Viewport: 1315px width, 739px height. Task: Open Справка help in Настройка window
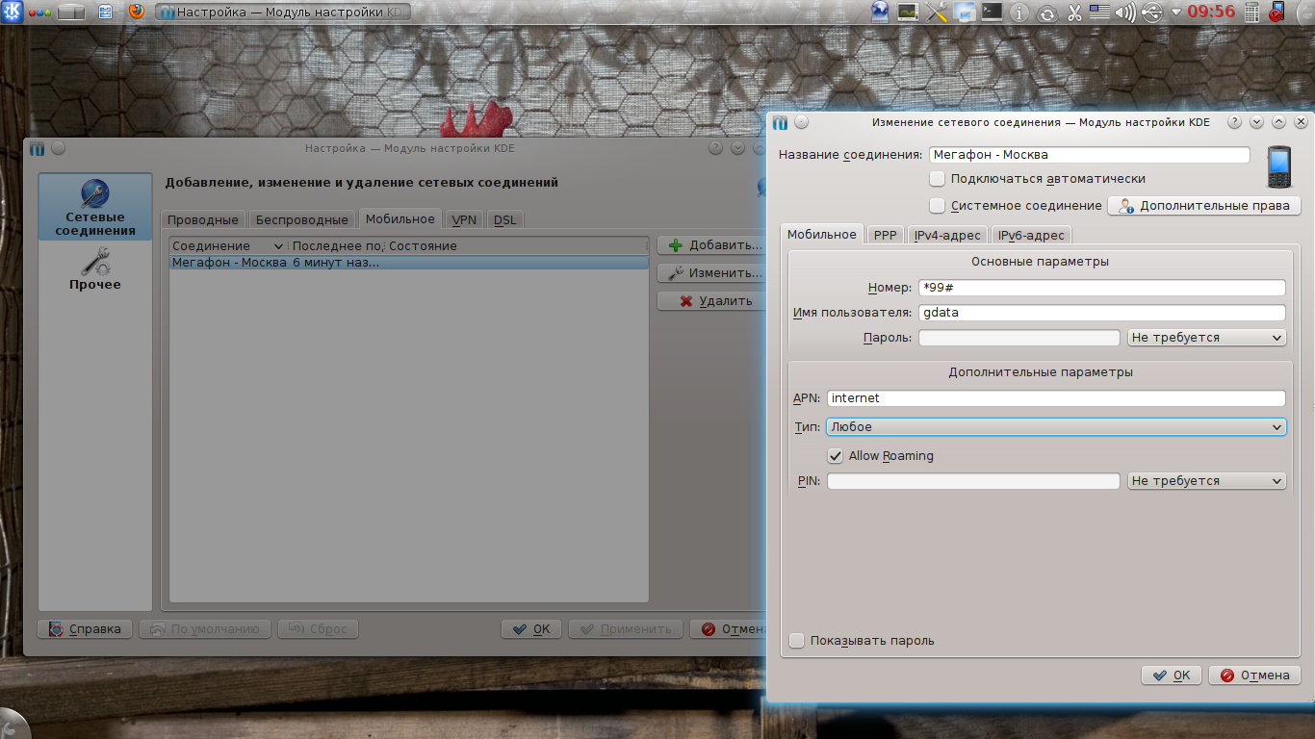[85, 629]
